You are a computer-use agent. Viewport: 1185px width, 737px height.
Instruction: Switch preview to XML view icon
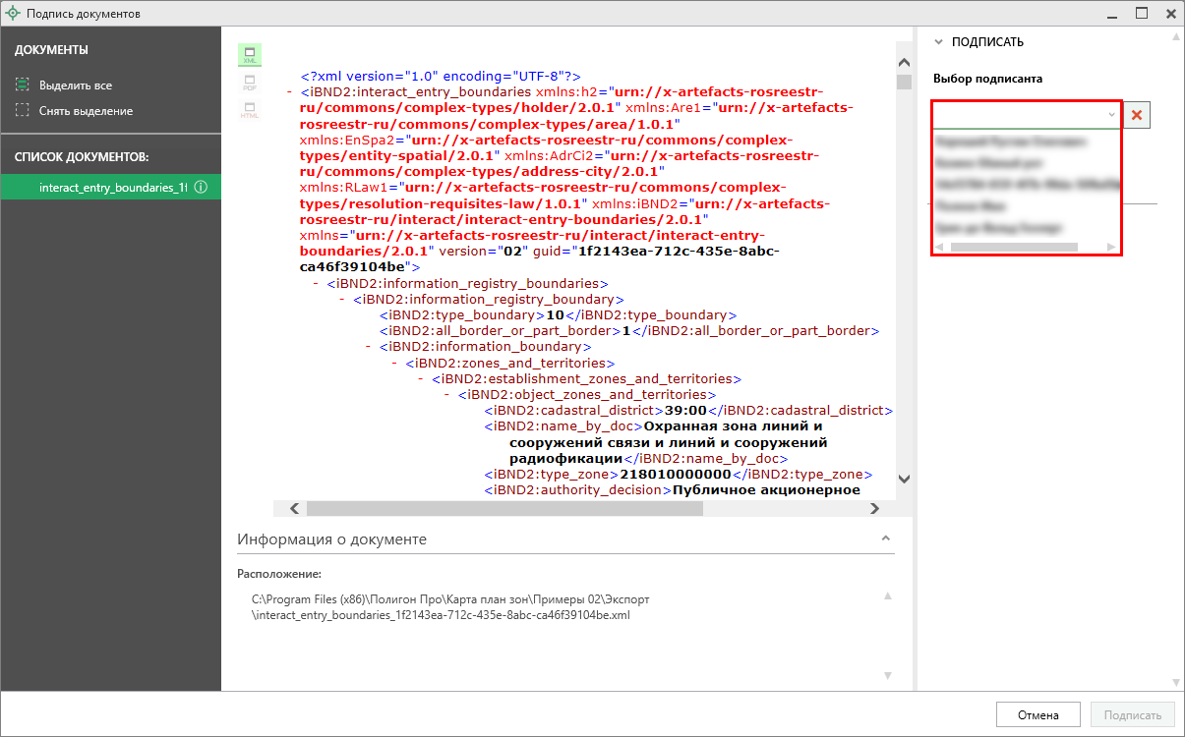pyautogui.click(x=249, y=55)
